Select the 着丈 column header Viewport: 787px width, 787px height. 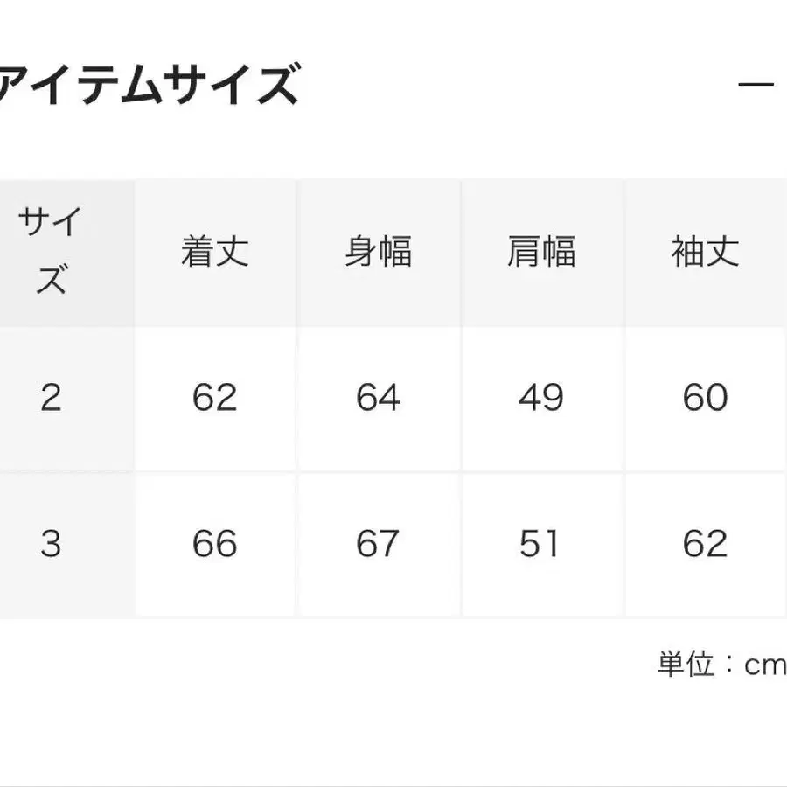(215, 253)
